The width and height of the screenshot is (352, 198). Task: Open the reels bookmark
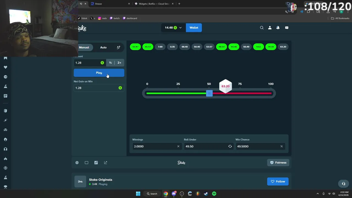103,18
